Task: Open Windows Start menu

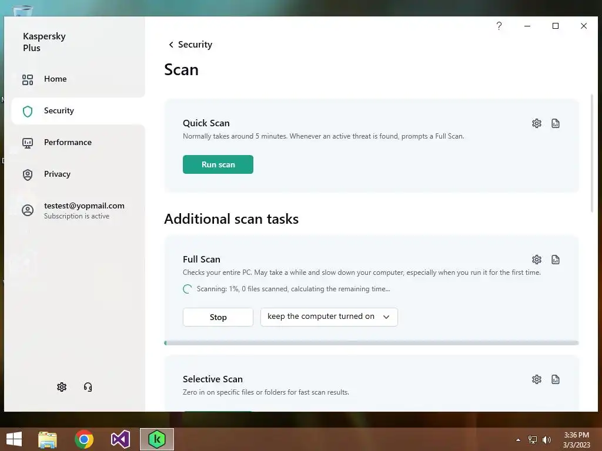Action: tap(14, 439)
